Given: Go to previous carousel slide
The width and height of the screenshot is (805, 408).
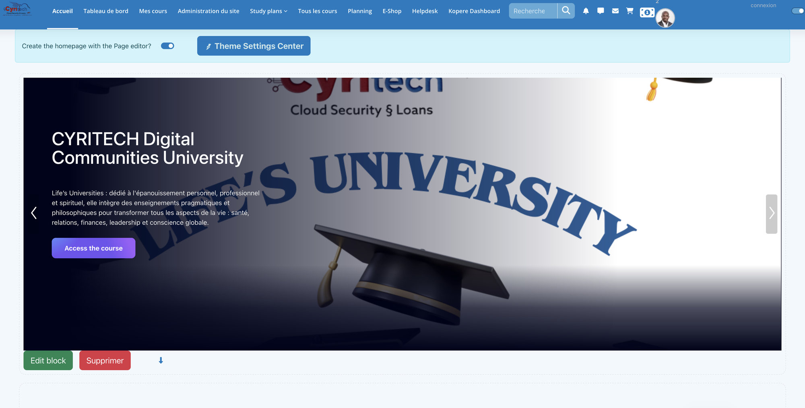Looking at the screenshot, I should click(34, 213).
